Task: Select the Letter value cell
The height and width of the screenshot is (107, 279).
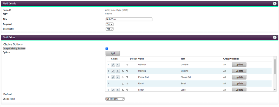Action: tap(141, 90)
